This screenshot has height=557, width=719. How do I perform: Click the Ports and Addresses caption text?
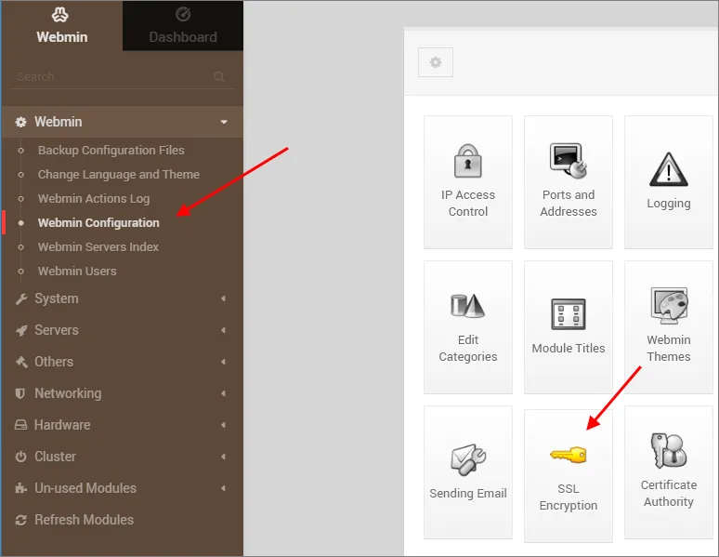click(x=569, y=203)
